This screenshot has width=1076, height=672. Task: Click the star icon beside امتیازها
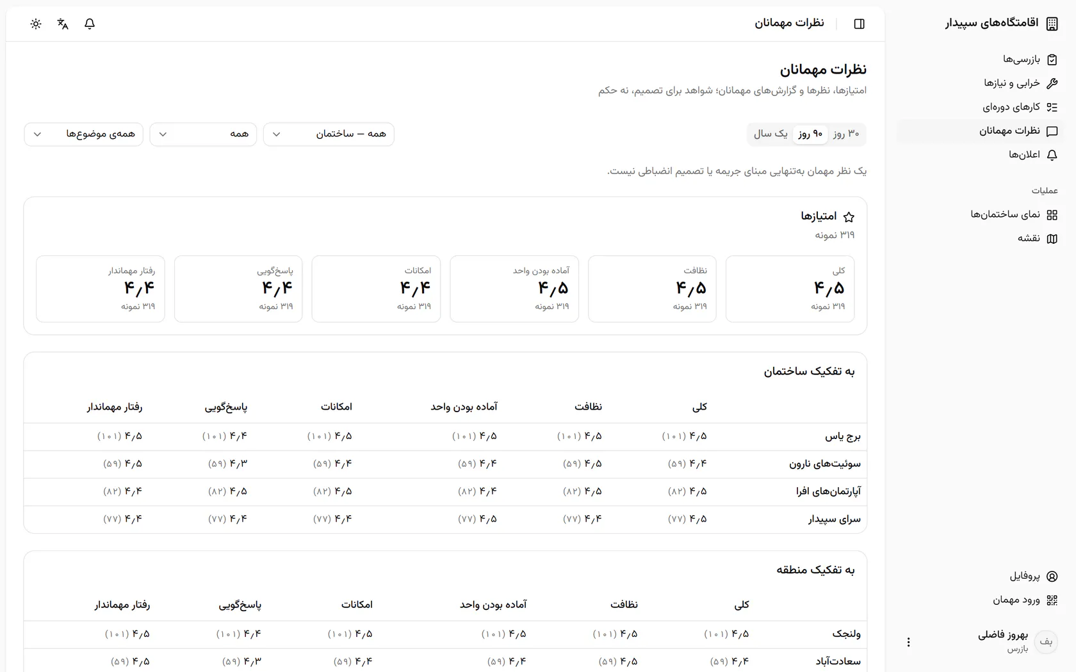pyautogui.click(x=849, y=217)
